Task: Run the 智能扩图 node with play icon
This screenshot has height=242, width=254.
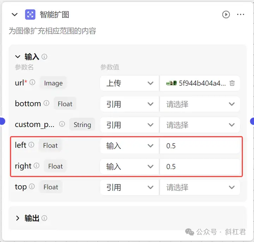Action: [x=226, y=14]
